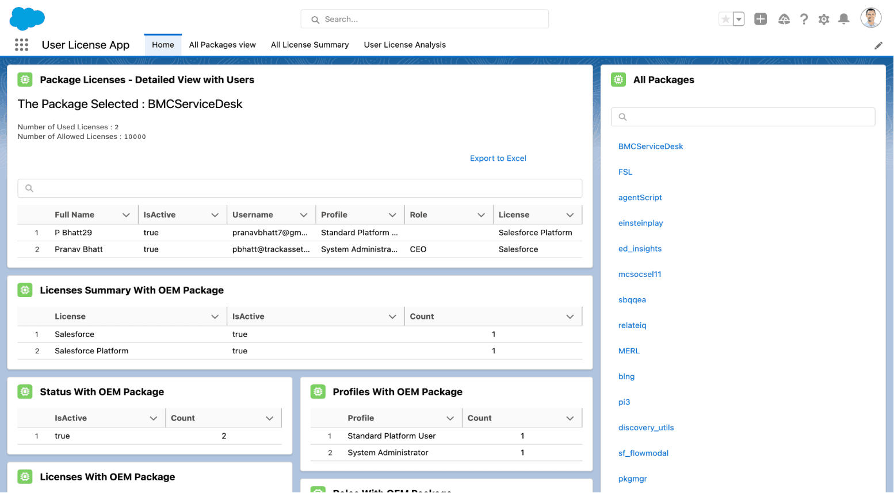Select the blng package link

coord(626,376)
